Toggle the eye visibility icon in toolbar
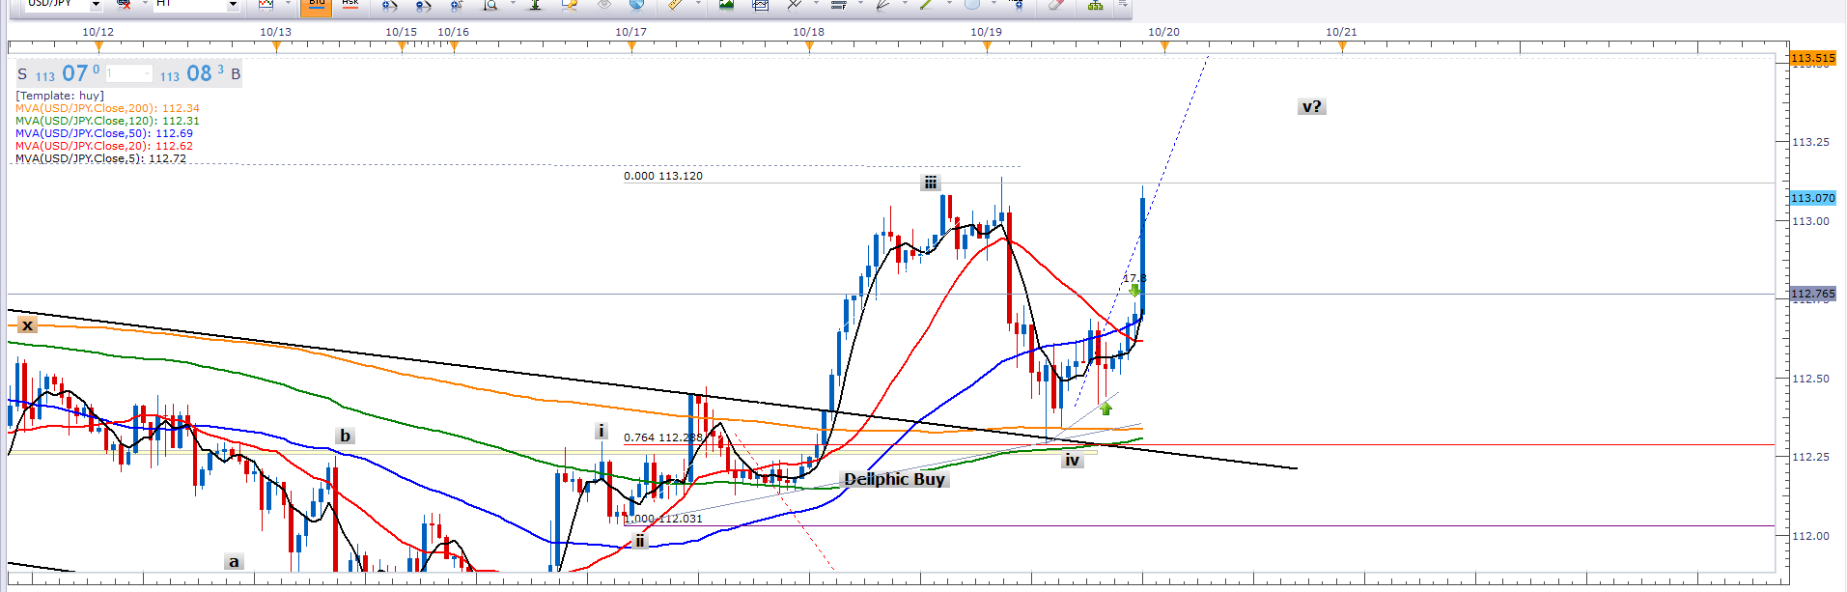The height and width of the screenshot is (592, 1847). tap(604, 5)
